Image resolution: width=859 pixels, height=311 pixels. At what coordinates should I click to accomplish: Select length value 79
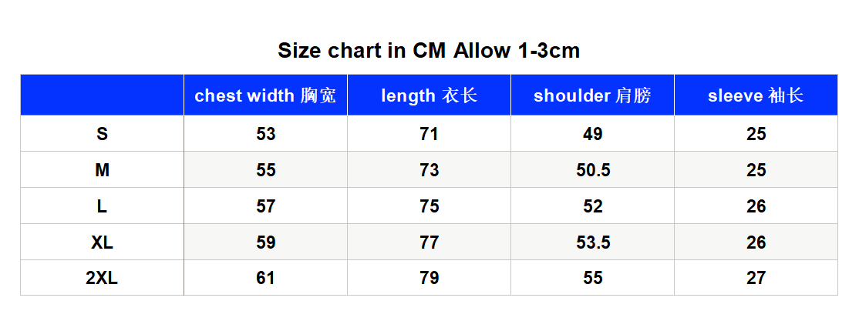click(x=429, y=278)
